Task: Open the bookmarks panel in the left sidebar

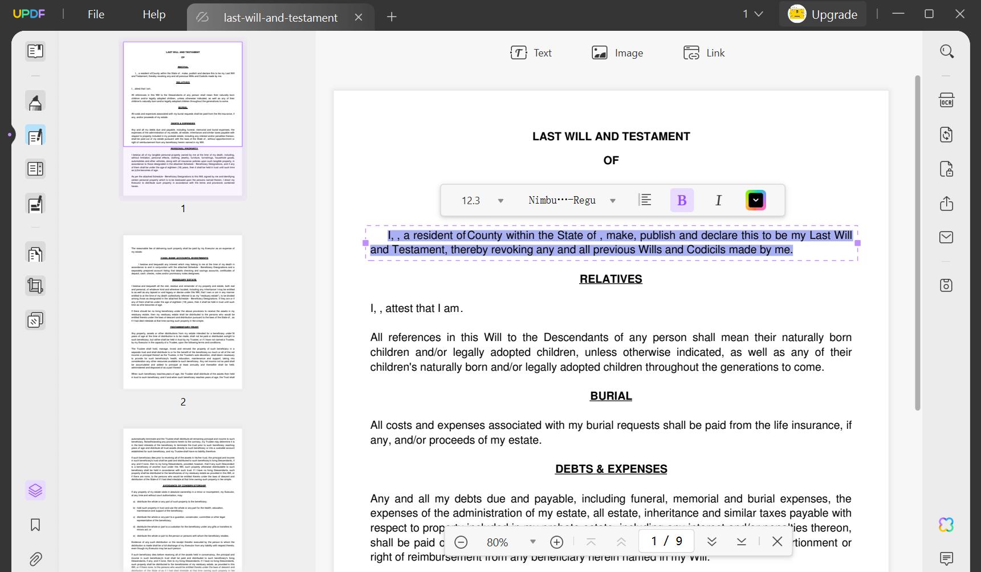Action: click(x=35, y=525)
